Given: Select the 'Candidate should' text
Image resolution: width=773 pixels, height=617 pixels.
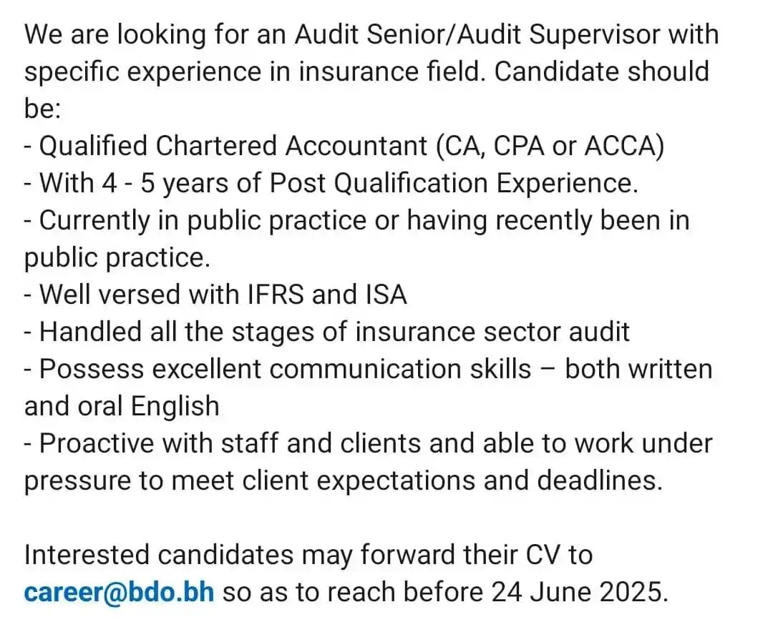Looking at the screenshot, I should coord(601,72).
